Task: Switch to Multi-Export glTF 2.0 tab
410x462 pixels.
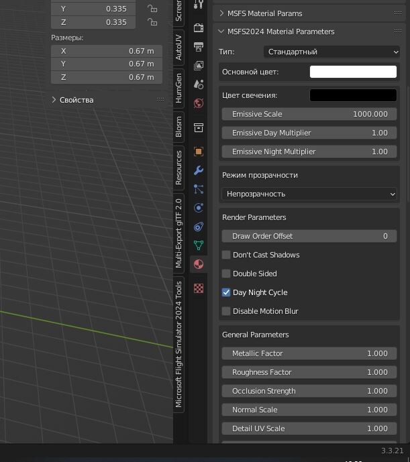Action: (178, 233)
